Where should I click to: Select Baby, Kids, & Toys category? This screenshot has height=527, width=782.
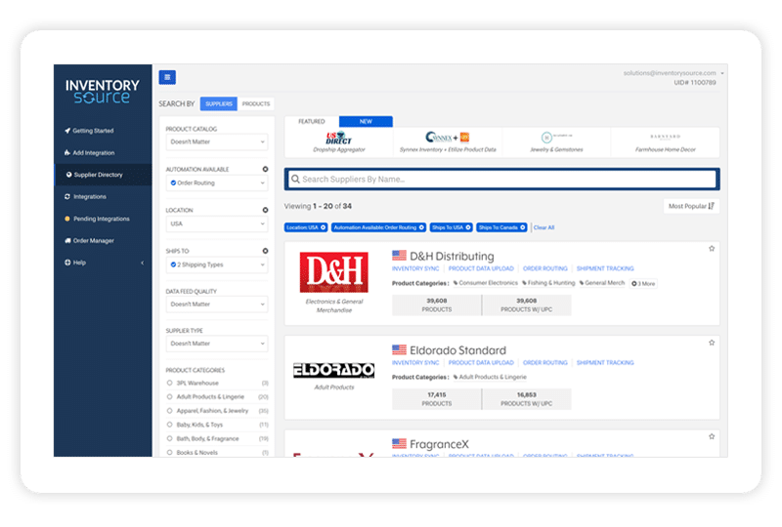click(x=170, y=425)
